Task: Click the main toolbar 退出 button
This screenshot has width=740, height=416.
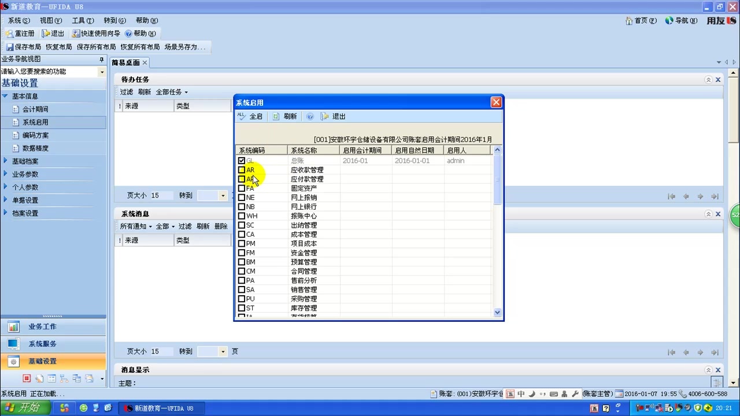Action: coord(53,34)
